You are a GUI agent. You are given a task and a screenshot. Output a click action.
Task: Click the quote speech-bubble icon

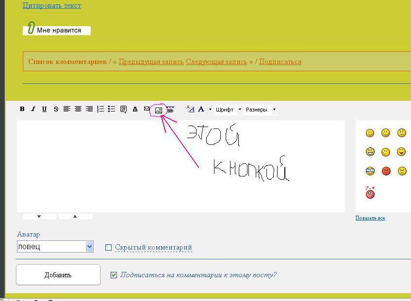(x=123, y=109)
